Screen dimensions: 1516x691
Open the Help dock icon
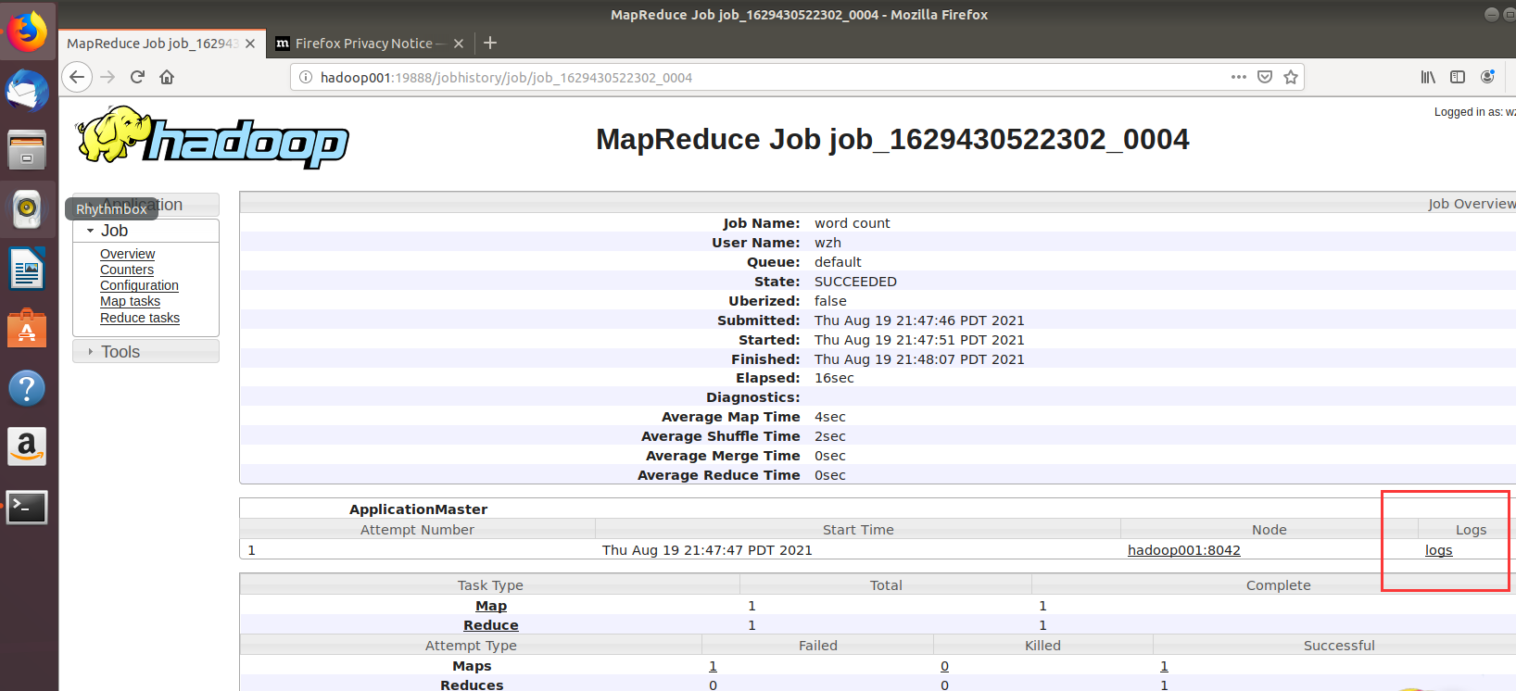(x=27, y=388)
